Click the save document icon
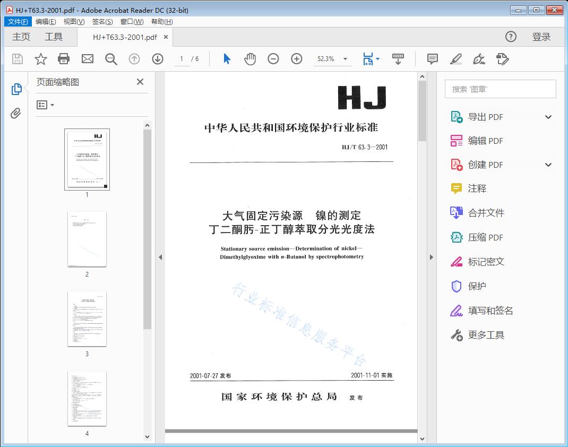Screen dimensions: 568x447 (x=16, y=59)
